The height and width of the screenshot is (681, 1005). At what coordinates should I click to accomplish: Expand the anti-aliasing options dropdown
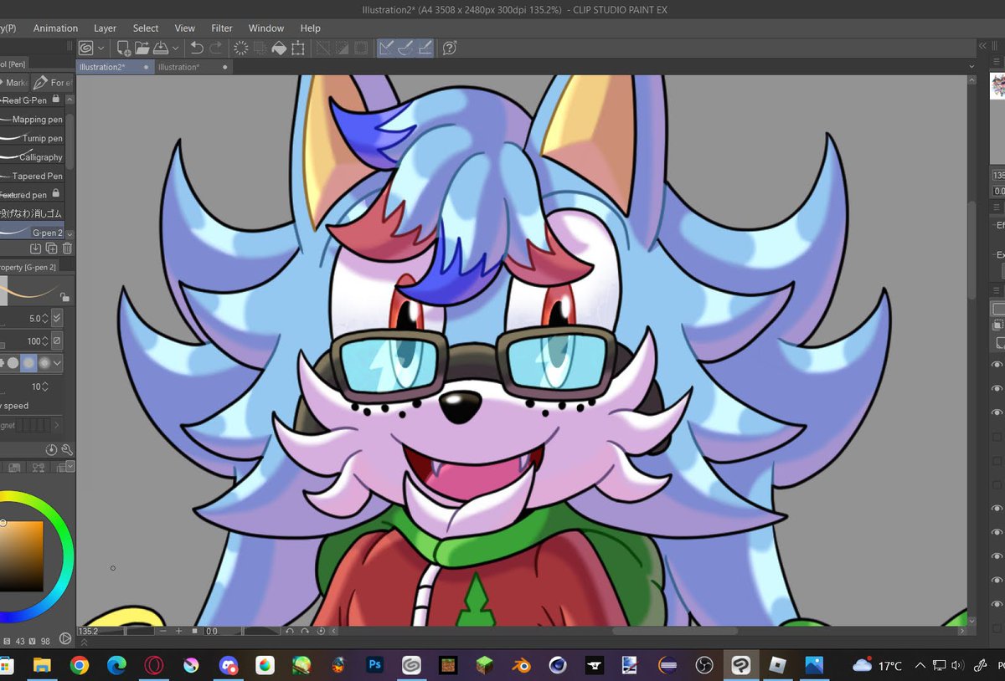click(x=57, y=363)
